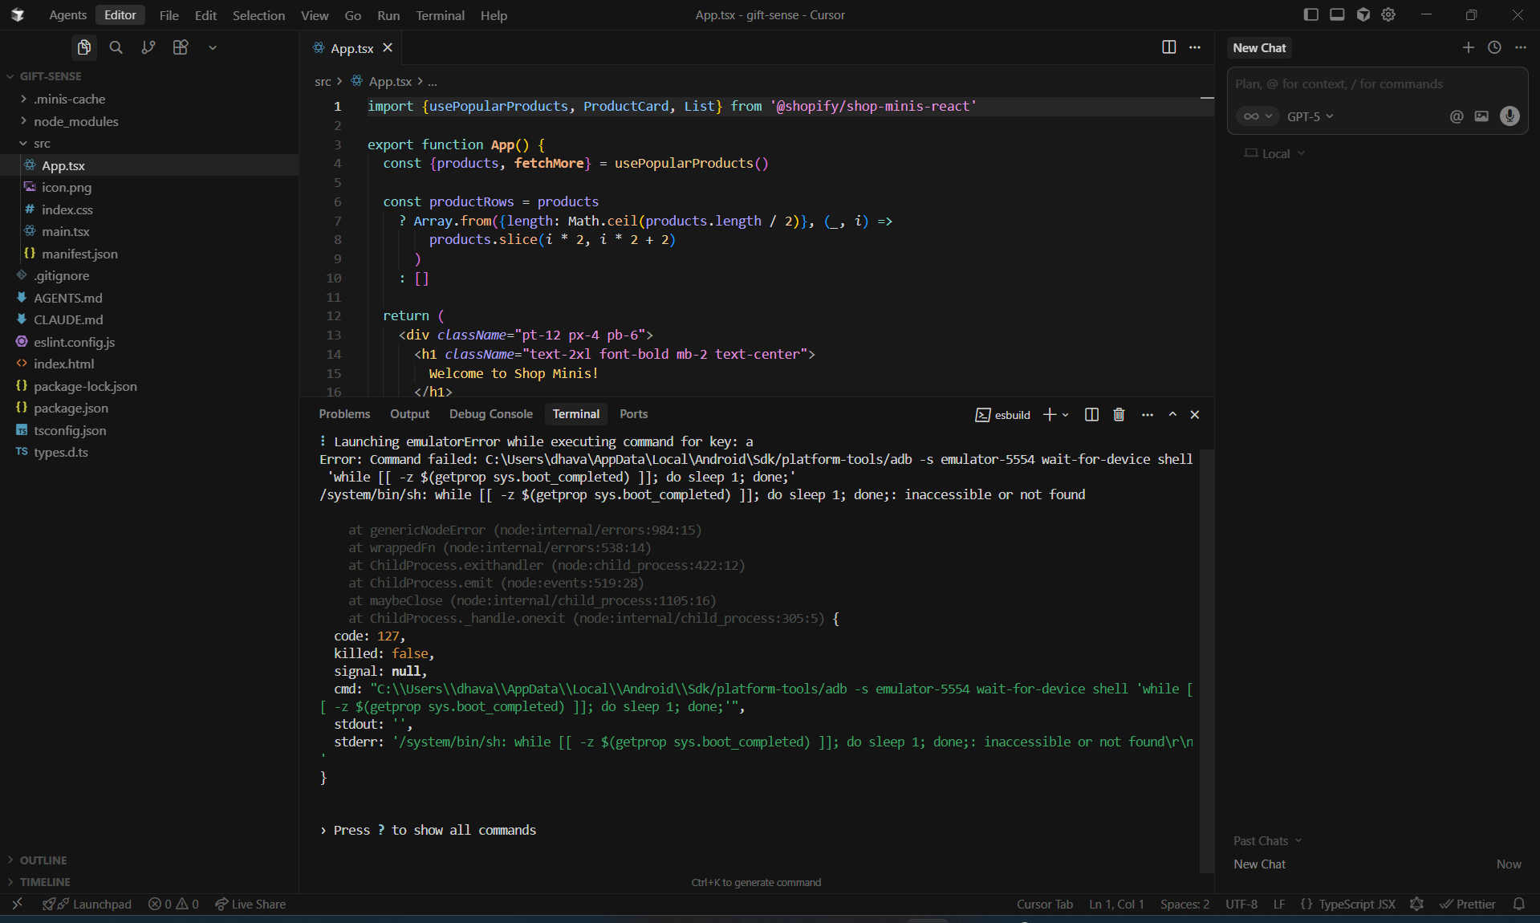This screenshot has width=1540, height=923.
Task: Open the Local environment dropdown
Action: point(1274,153)
